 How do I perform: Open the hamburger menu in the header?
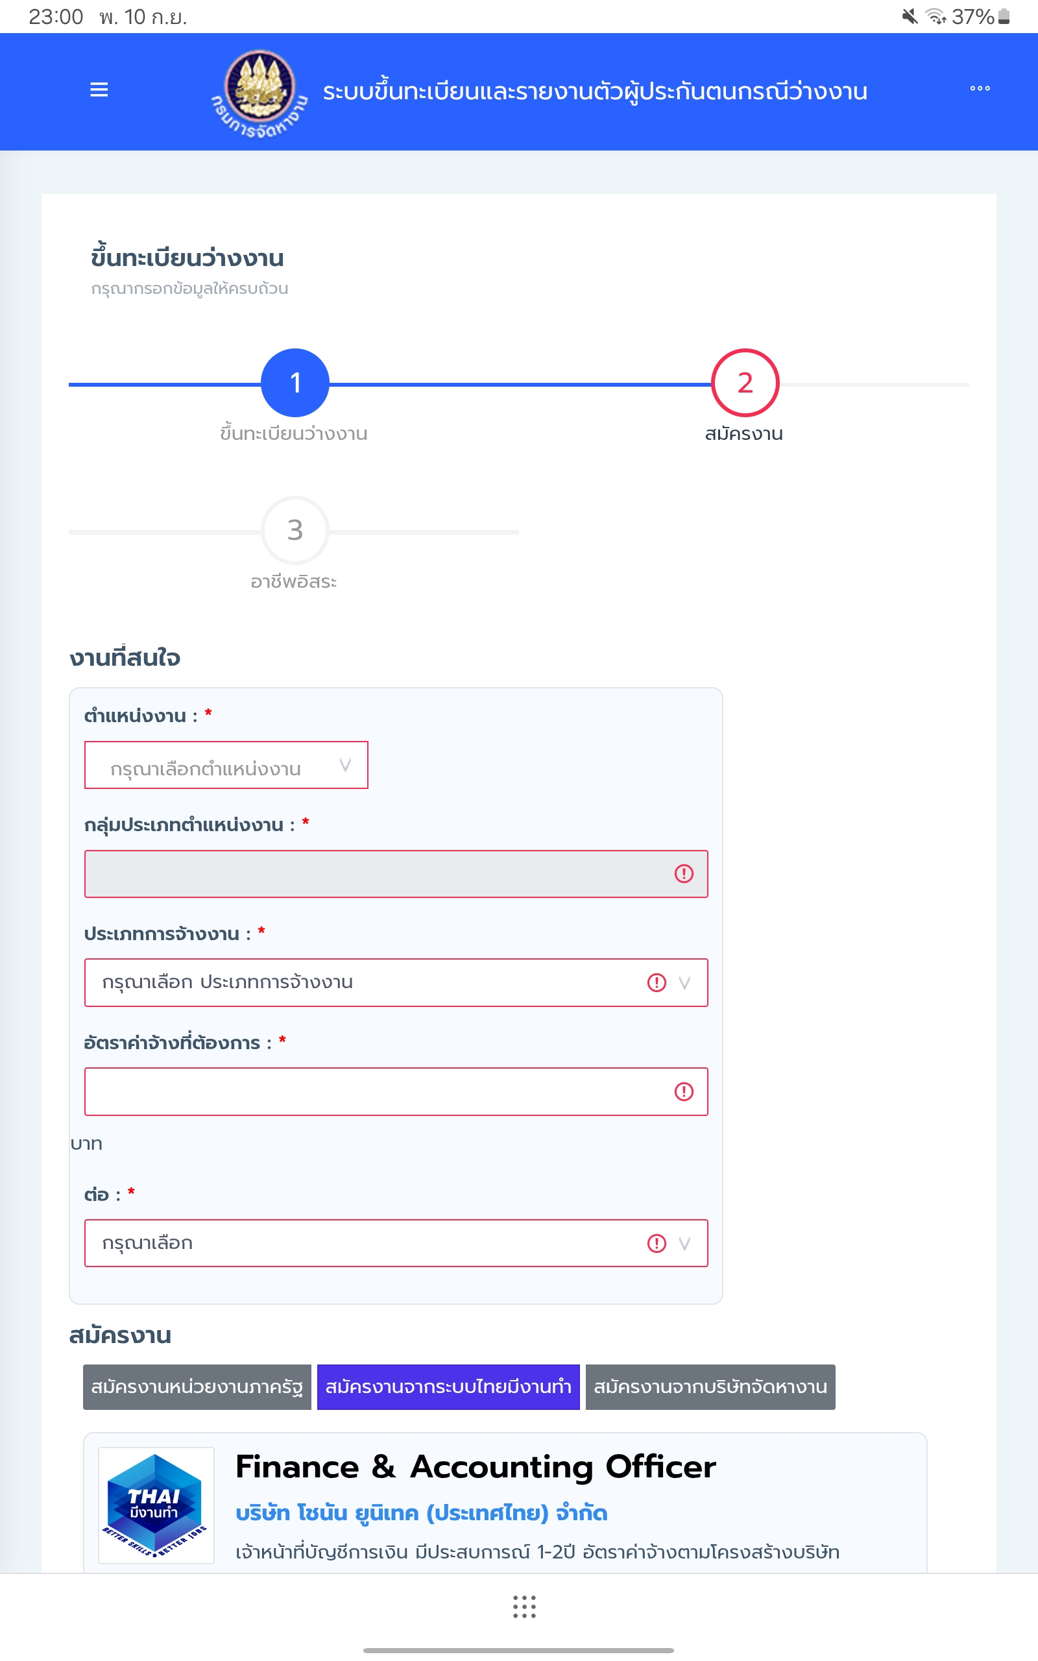click(x=99, y=90)
